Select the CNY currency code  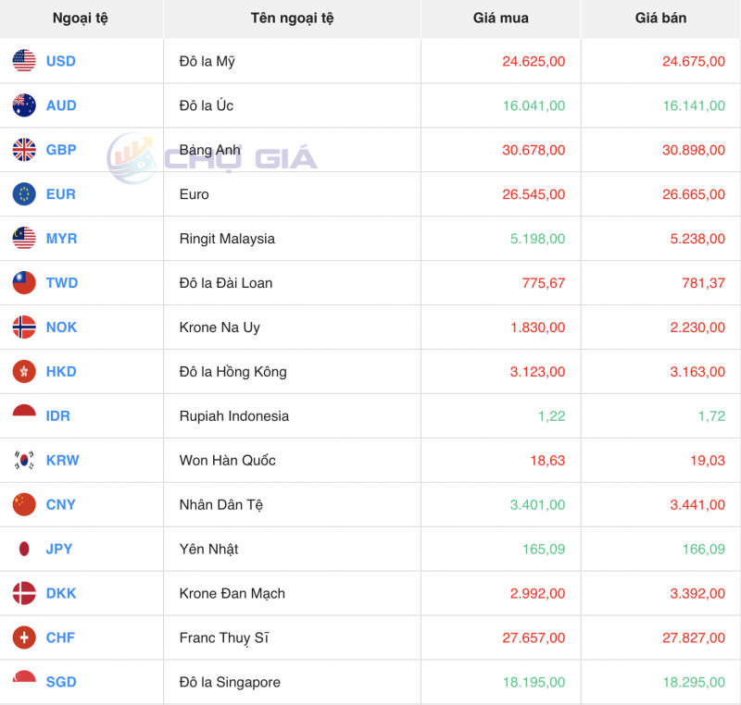coord(61,505)
